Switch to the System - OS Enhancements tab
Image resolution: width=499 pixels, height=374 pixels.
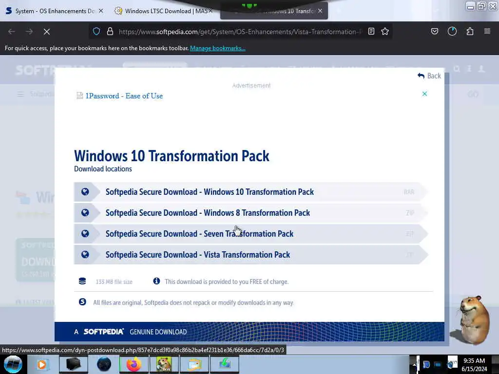(x=55, y=11)
